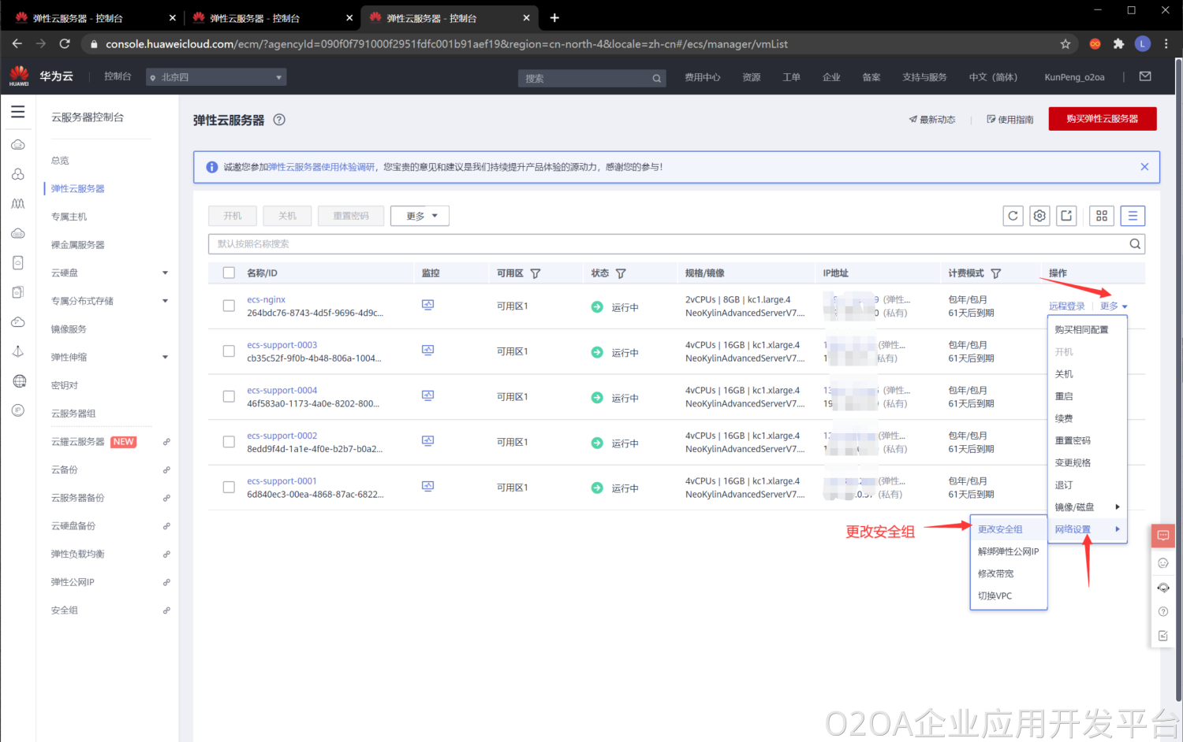Screen dimensions: 1183x742
Task: Click the browser address bar URL
Action: point(446,44)
